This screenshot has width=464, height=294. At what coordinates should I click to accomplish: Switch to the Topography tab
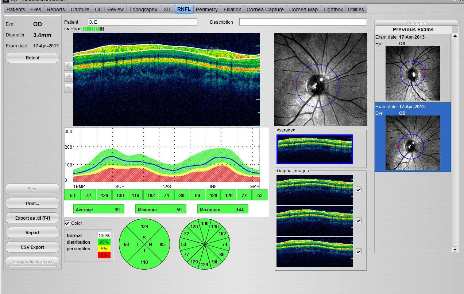pos(143,9)
